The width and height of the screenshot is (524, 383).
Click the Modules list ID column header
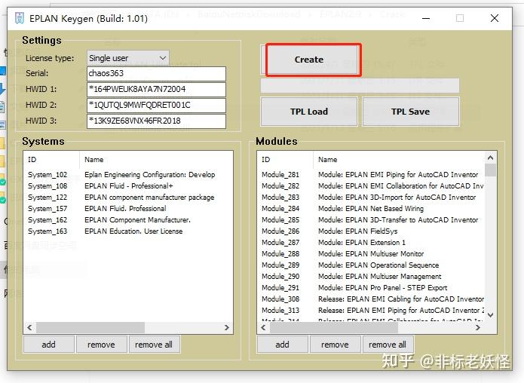coord(286,160)
